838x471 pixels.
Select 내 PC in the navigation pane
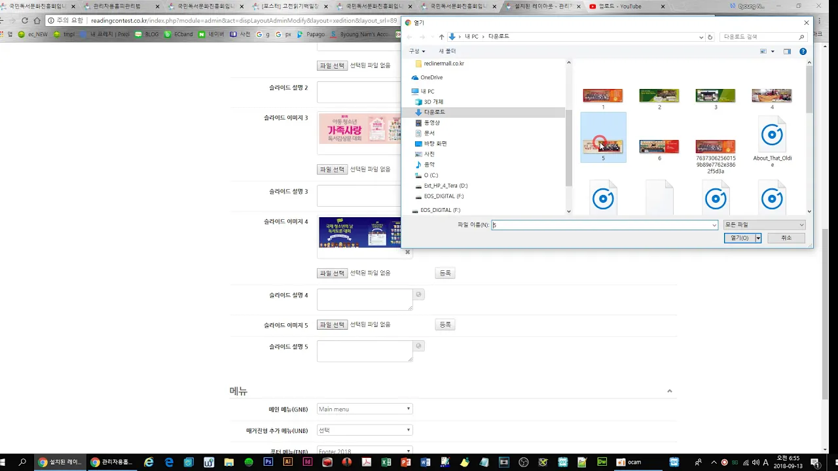tap(423, 91)
